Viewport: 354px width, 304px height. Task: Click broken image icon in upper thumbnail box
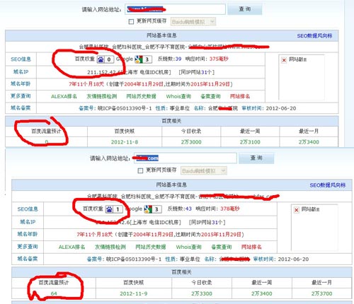[x=284, y=60]
